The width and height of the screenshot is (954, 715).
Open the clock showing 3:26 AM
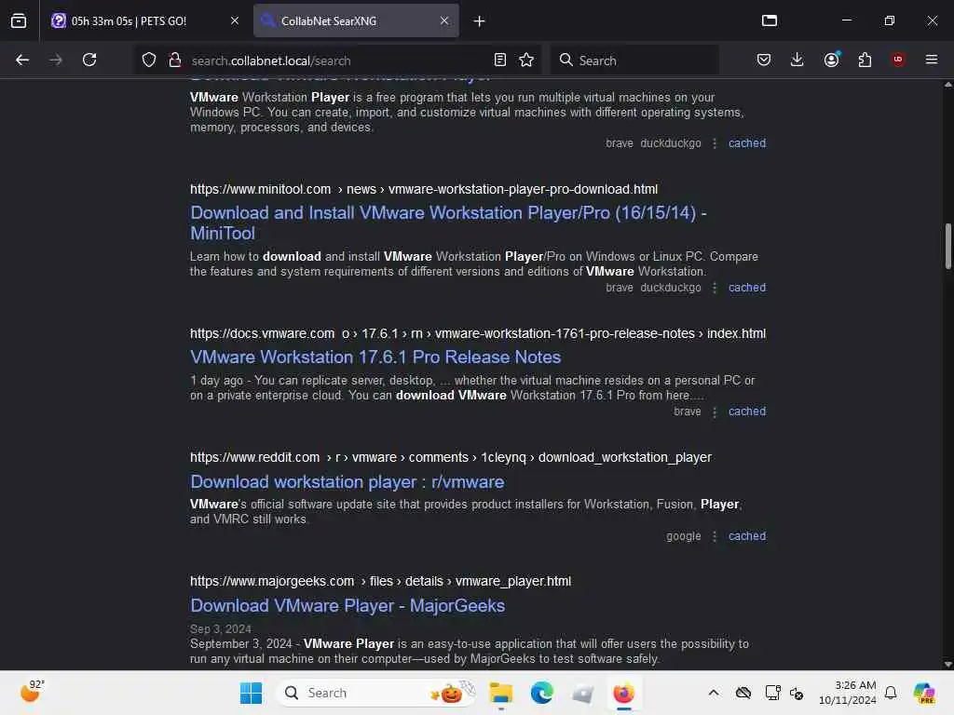pyautogui.click(x=847, y=693)
